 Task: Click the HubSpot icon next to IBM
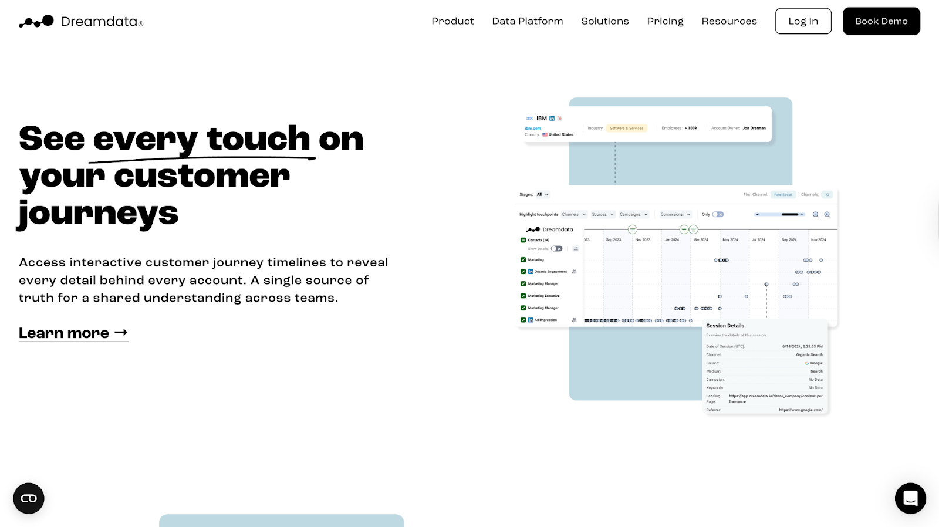click(x=560, y=119)
